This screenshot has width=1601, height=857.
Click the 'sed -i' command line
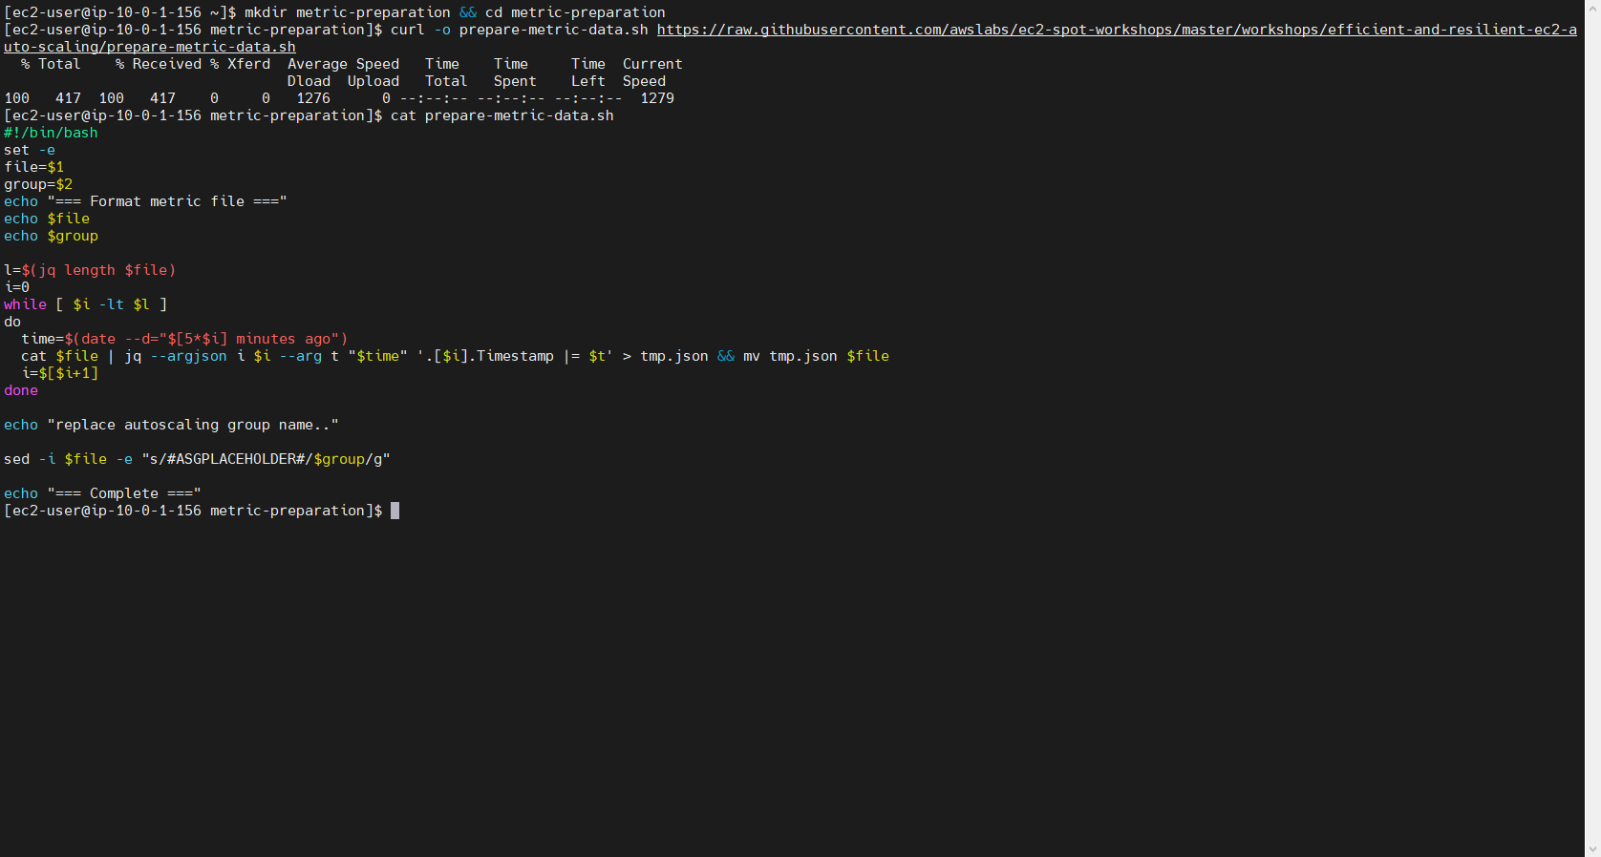pyautogui.click(x=197, y=459)
